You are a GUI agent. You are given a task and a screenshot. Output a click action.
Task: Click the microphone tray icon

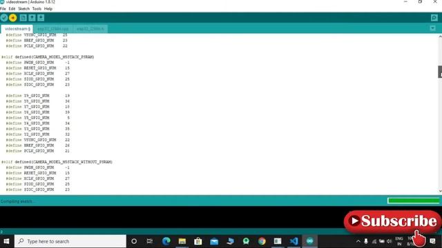coord(366,241)
